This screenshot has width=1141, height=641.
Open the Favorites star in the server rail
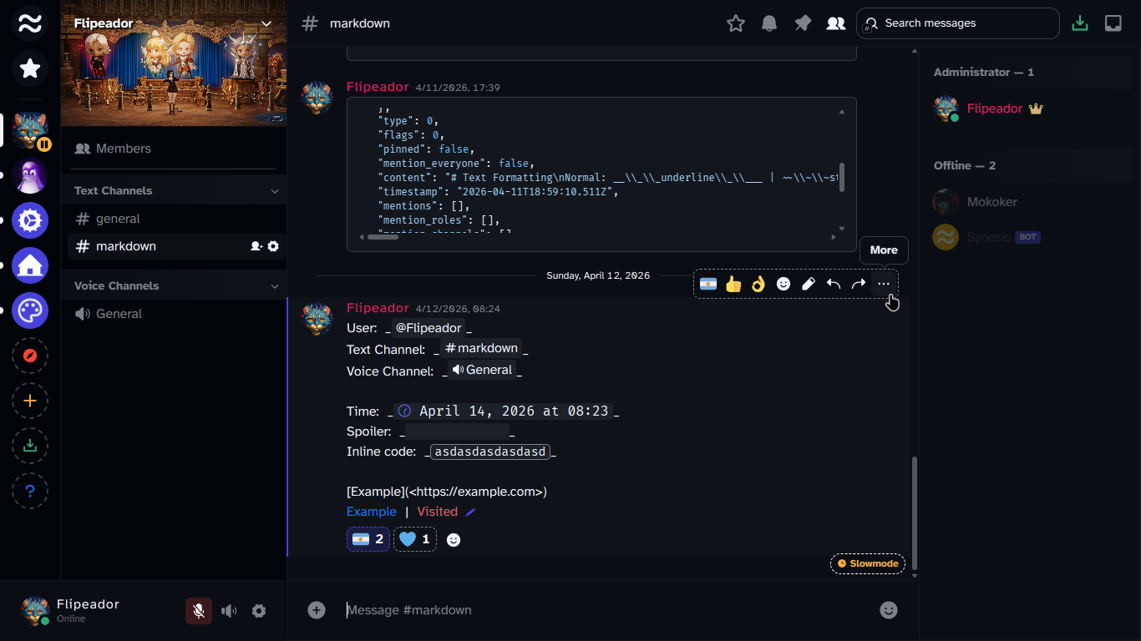[x=30, y=68]
